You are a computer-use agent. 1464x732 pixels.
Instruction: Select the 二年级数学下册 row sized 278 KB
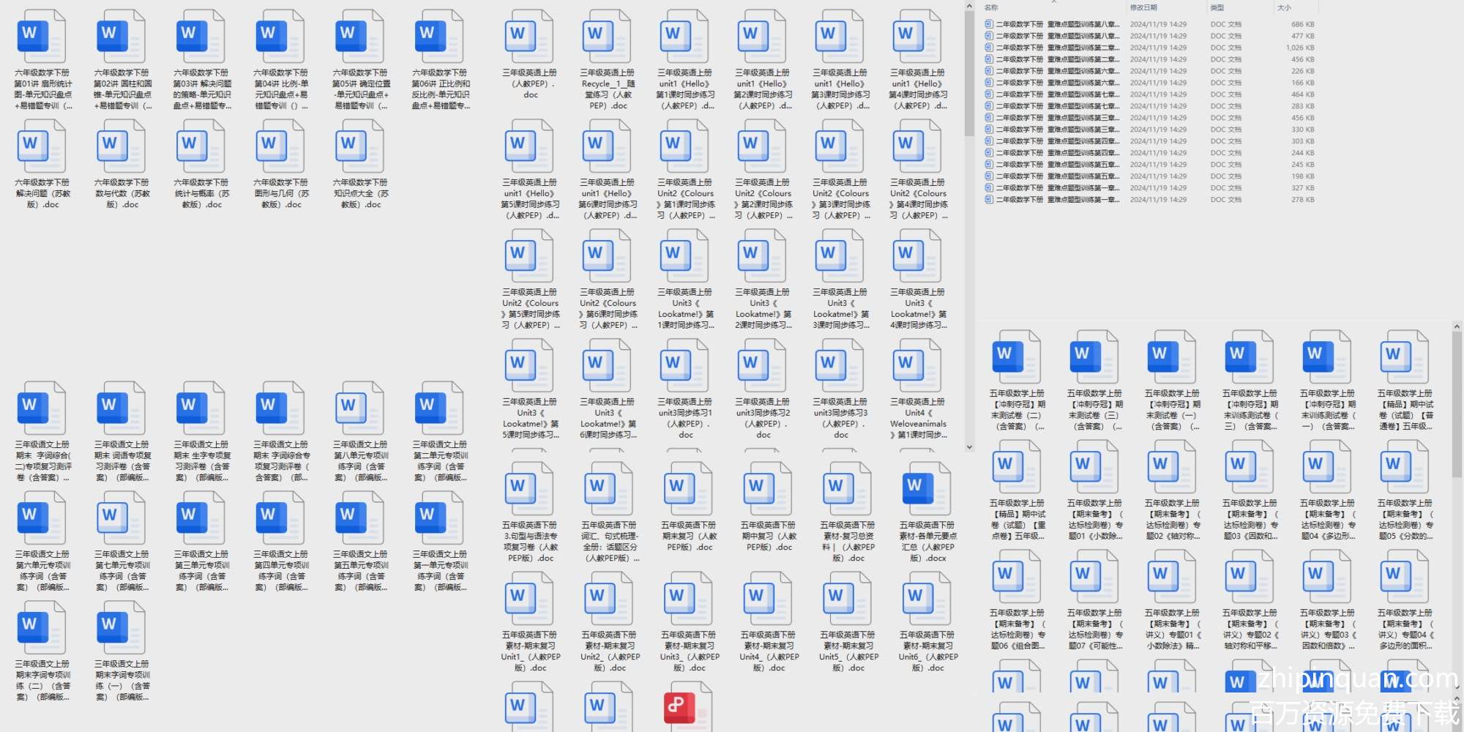tap(1149, 200)
